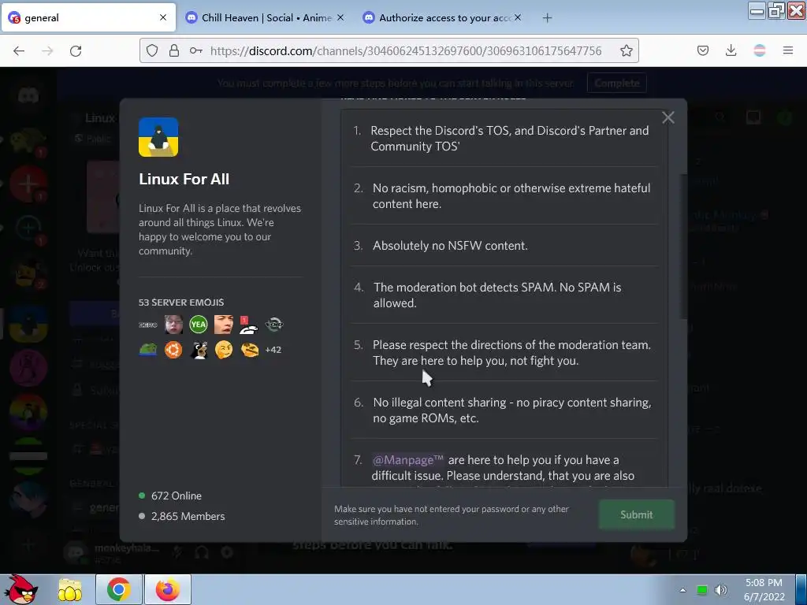Click the orange Ubuntu logo emoji
The width and height of the screenshot is (807, 605).
point(173,350)
